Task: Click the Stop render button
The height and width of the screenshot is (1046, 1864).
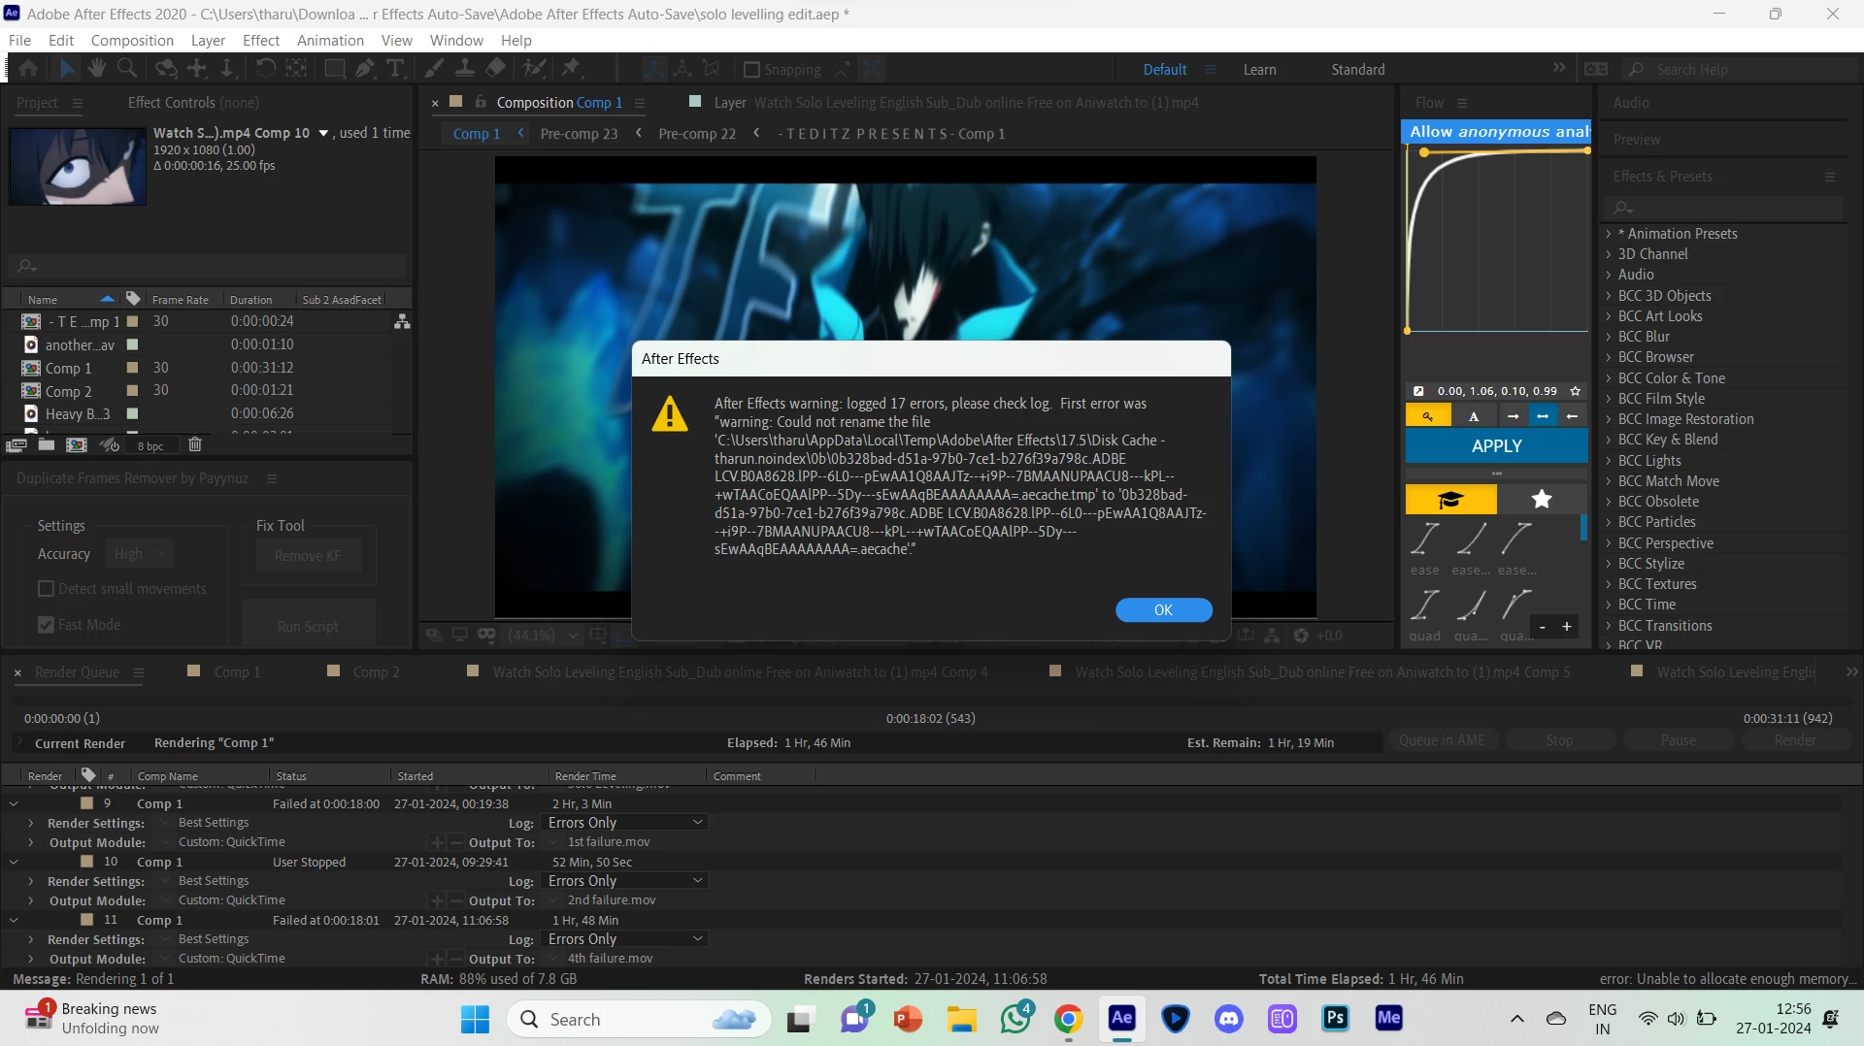Action: point(1559,740)
